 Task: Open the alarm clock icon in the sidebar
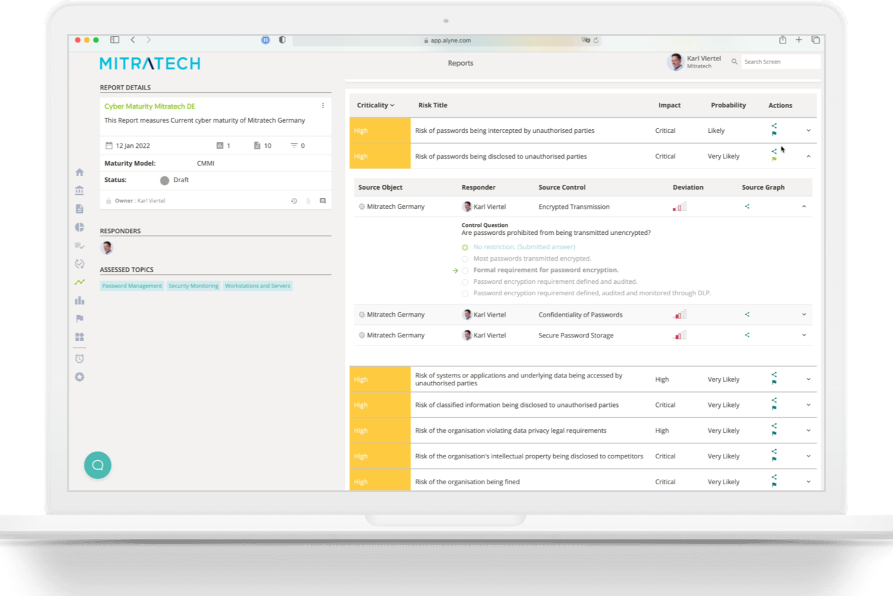pyautogui.click(x=79, y=358)
